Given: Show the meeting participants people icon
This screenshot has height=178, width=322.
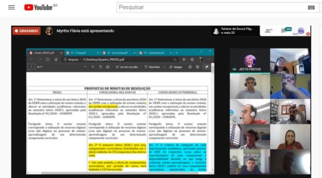Looking at the screenshot, I should point(268,31).
